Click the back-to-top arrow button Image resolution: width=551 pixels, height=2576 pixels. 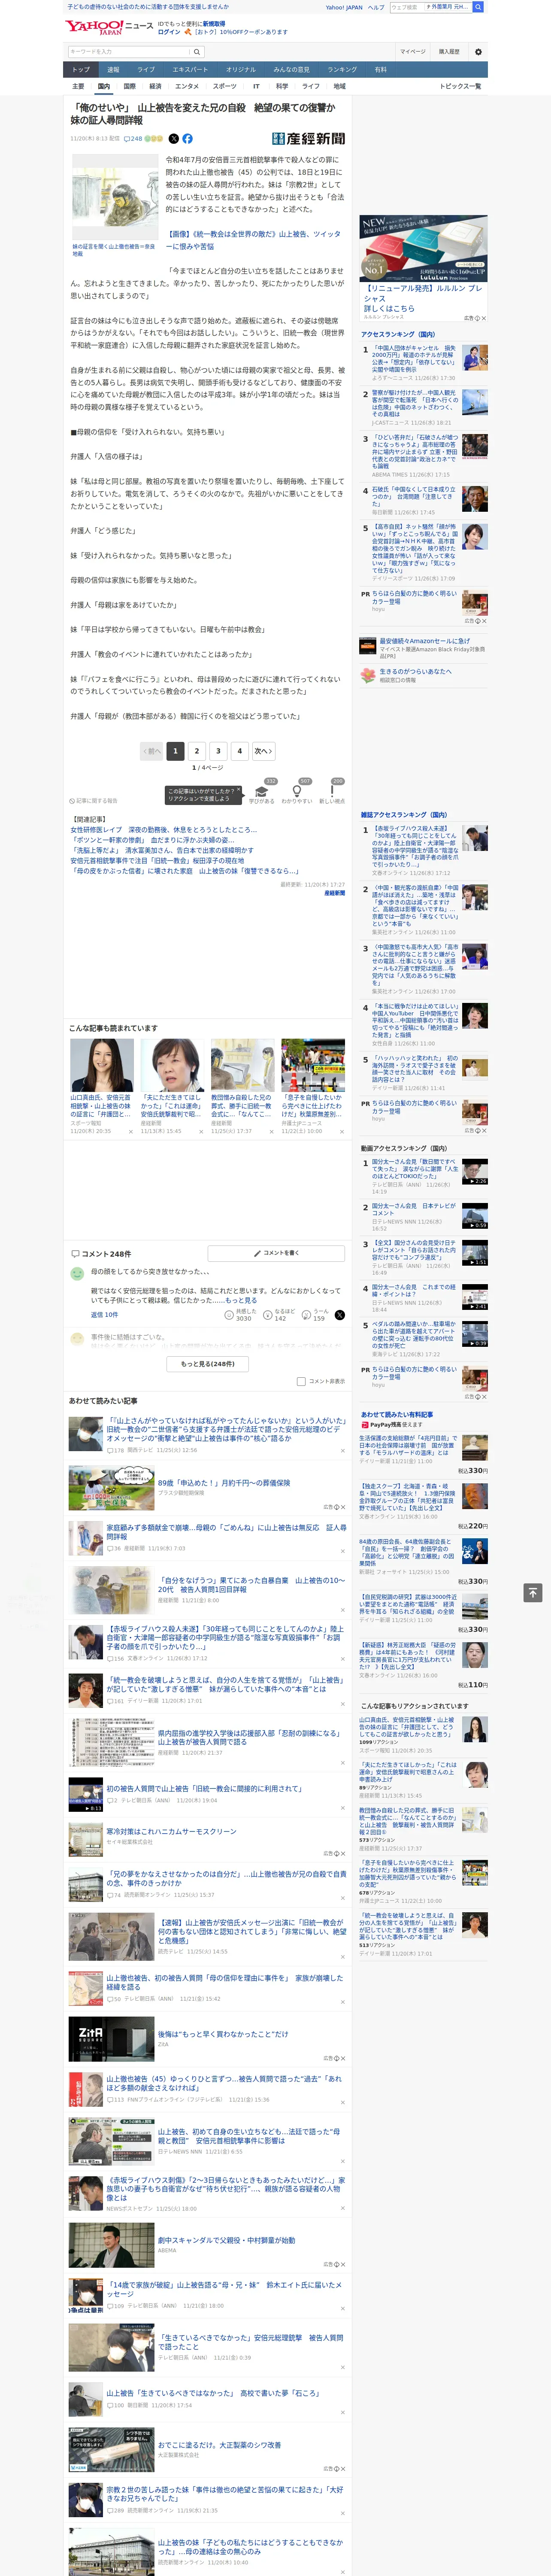pyautogui.click(x=533, y=1592)
